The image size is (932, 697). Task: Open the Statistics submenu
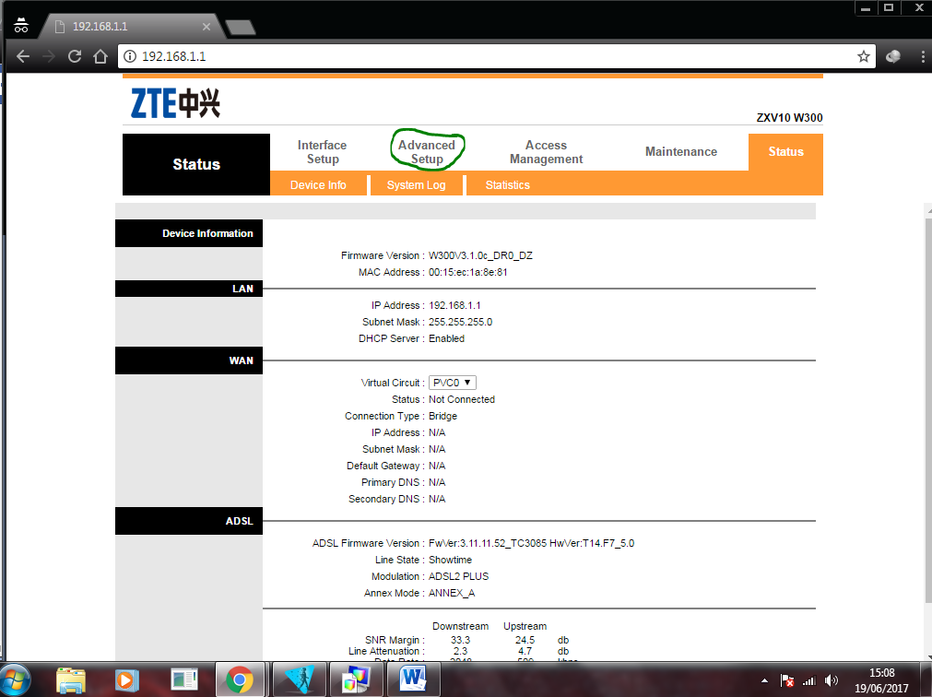click(x=508, y=184)
